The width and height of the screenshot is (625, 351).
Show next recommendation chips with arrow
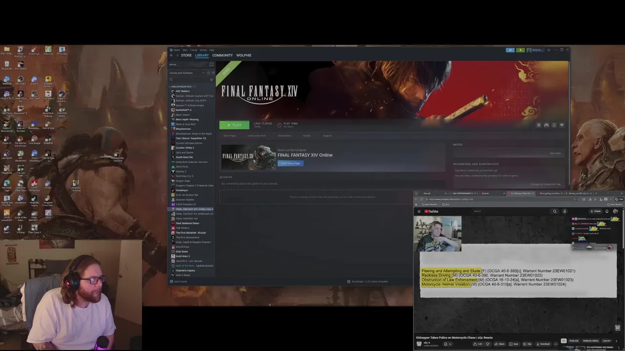coord(616,341)
